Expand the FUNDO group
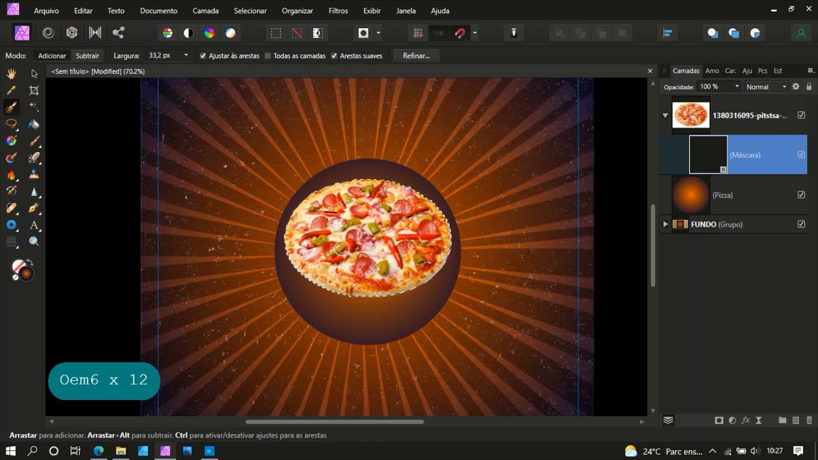The width and height of the screenshot is (818, 460). 665,224
